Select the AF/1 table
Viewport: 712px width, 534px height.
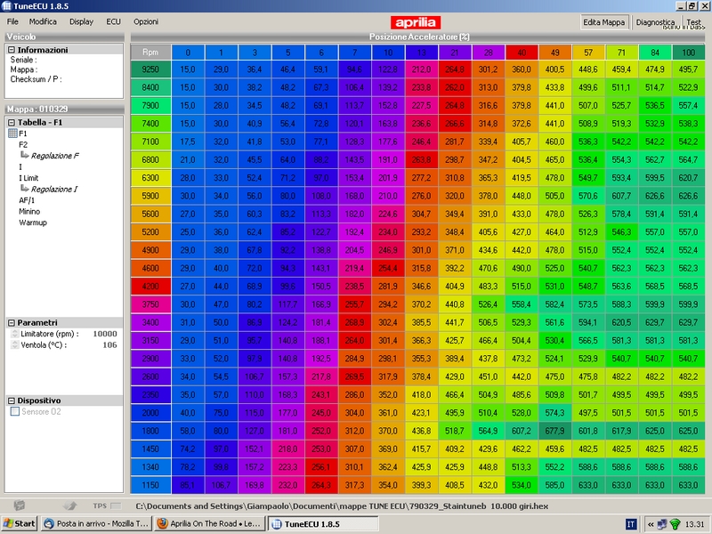click(27, 200)
